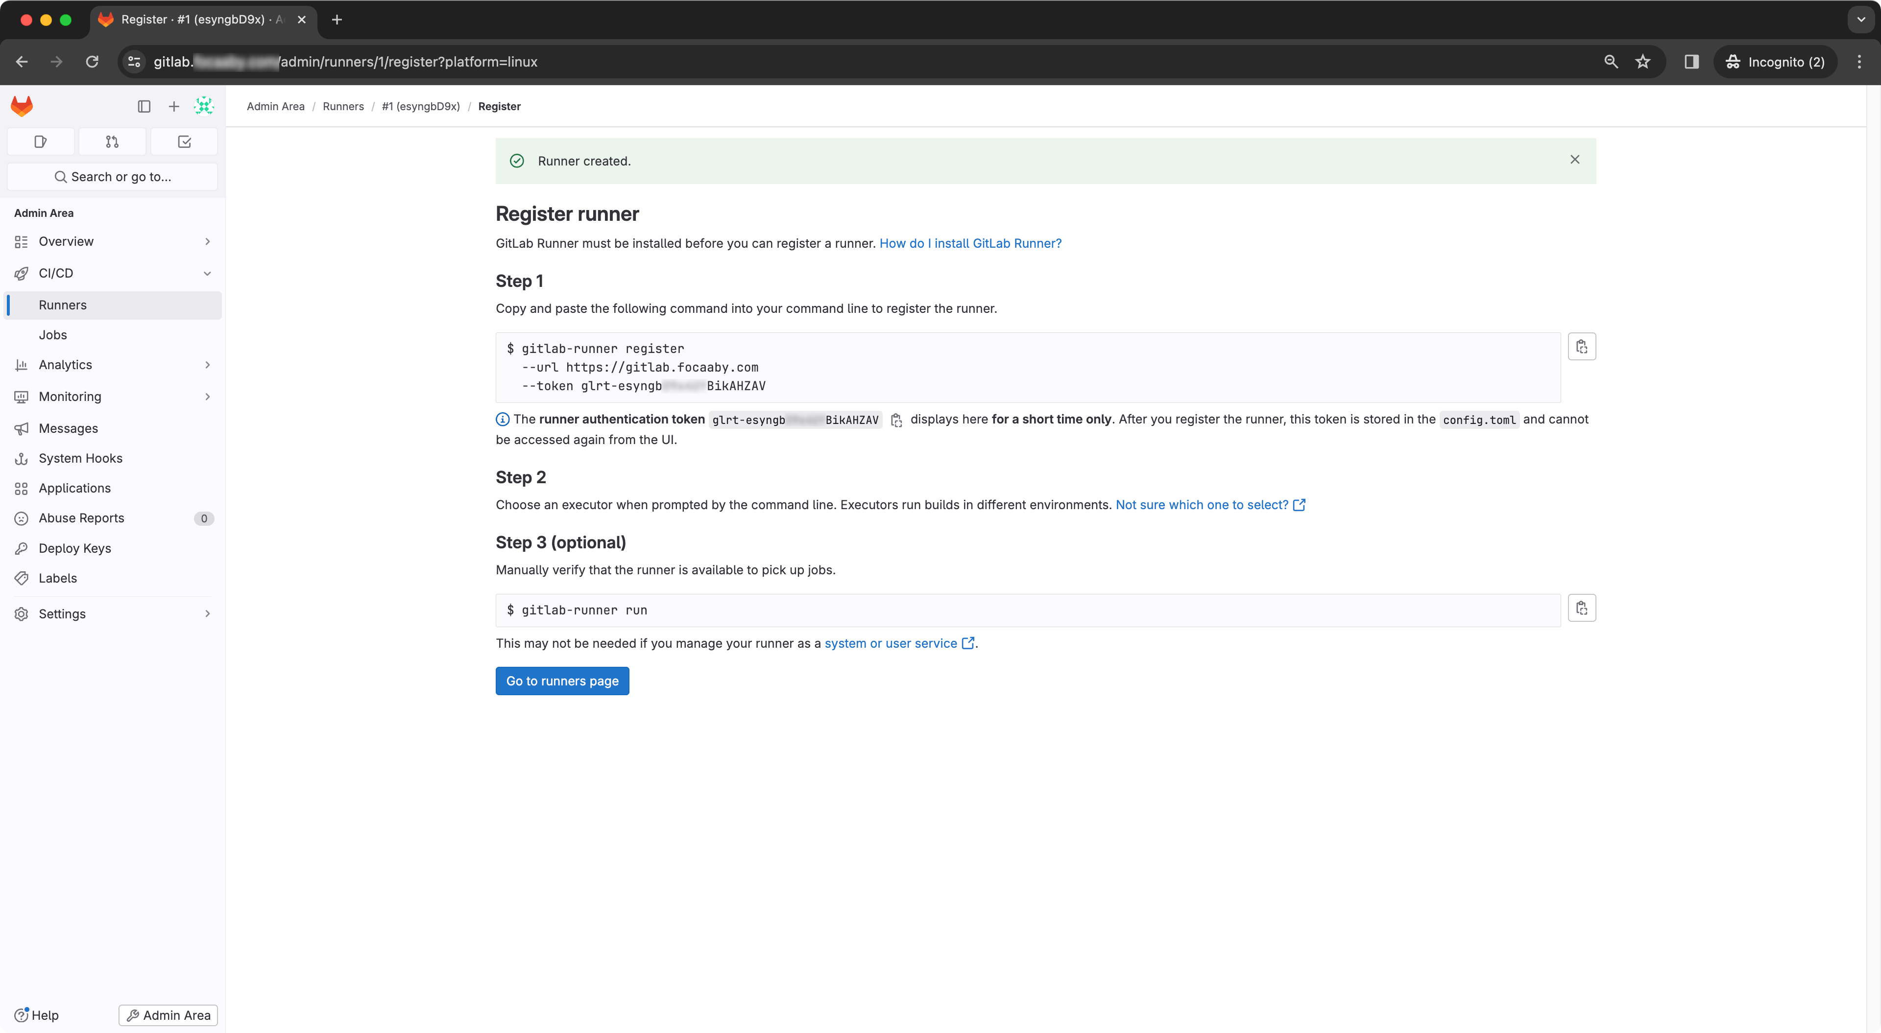Click the Incognito (2) indicator
Image resolution: width=1881 pixels, height=1033 pixels.
(x=1774, y=62)
